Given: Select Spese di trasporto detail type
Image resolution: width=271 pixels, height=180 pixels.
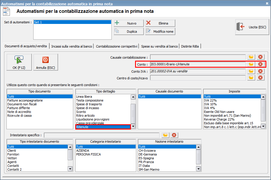Looking at the screenshot, I should tap(103, 104).
